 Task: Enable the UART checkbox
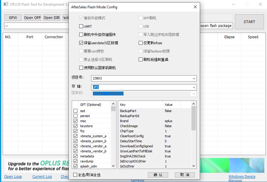pos(81,26)
